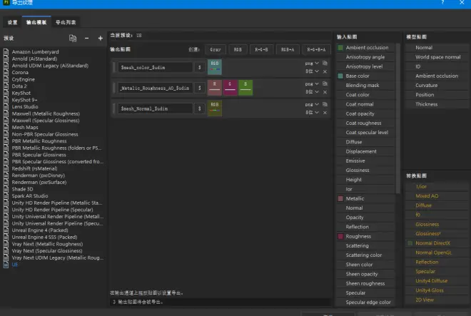Image resolution: width=471 pixels, height=316 pixels.
Task: Delete the $mesh_color_$udim output map
Action: point(325,71)
